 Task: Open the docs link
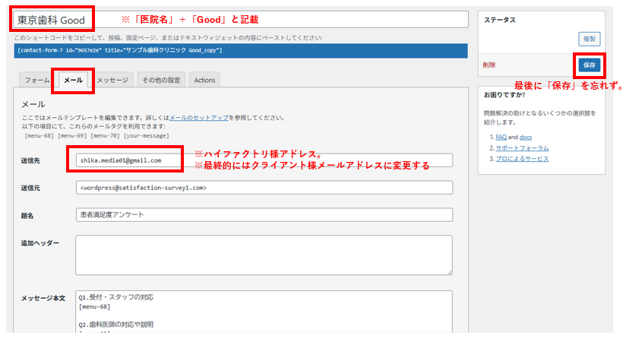527,138
